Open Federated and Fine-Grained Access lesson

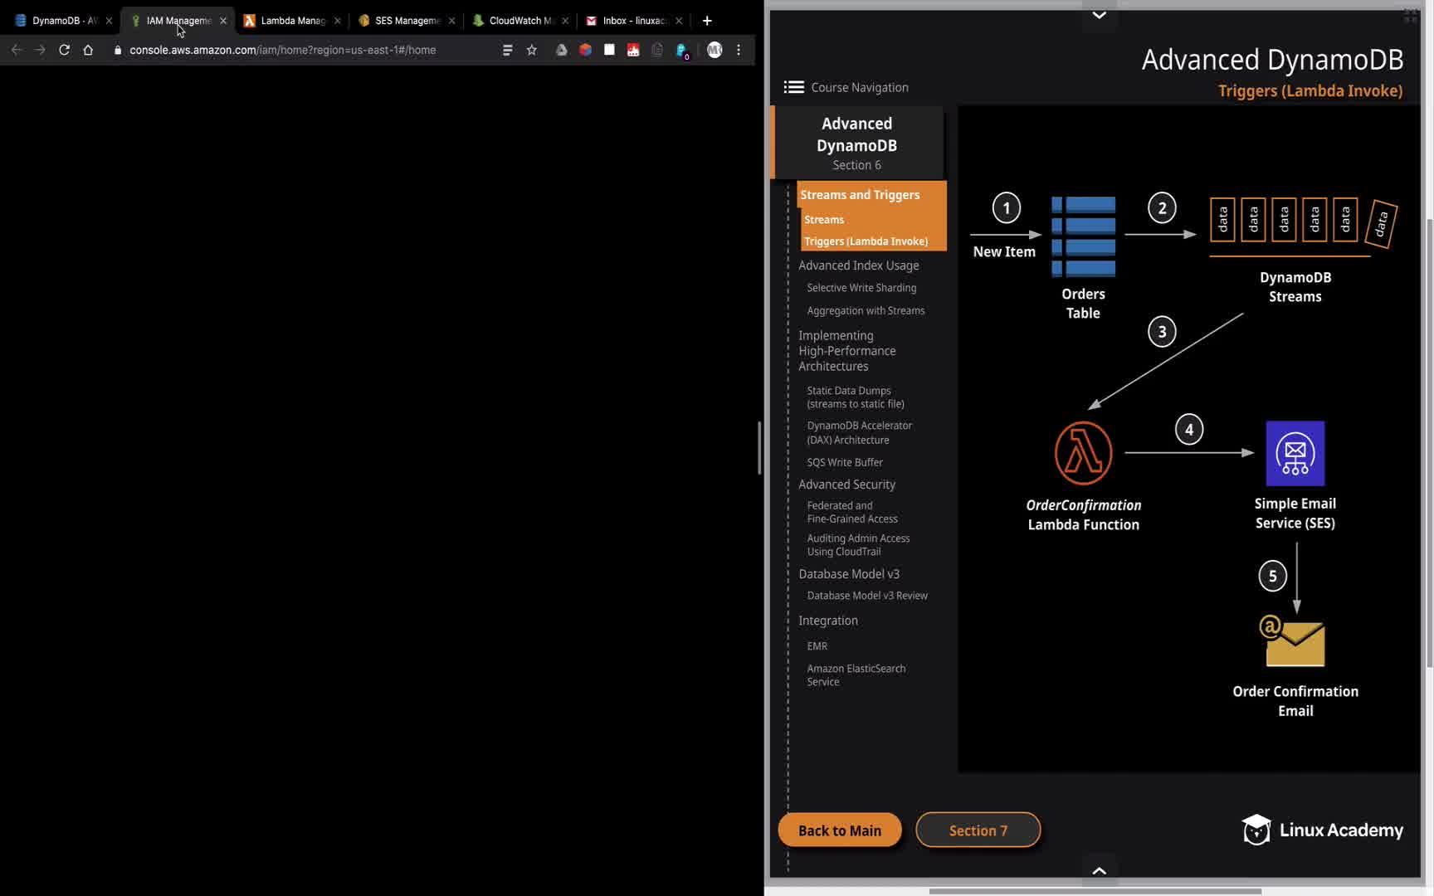(x=852, y=512)
